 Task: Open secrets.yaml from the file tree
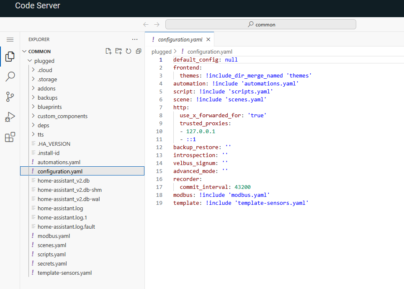(52, 263)
